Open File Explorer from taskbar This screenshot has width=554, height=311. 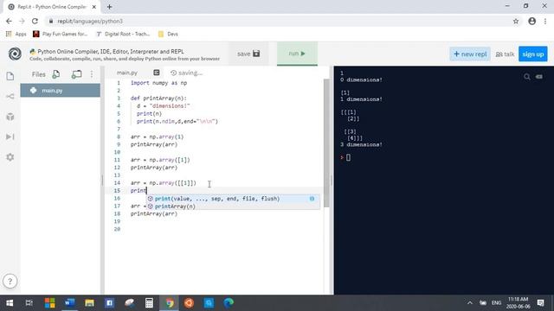click(89, 303)
